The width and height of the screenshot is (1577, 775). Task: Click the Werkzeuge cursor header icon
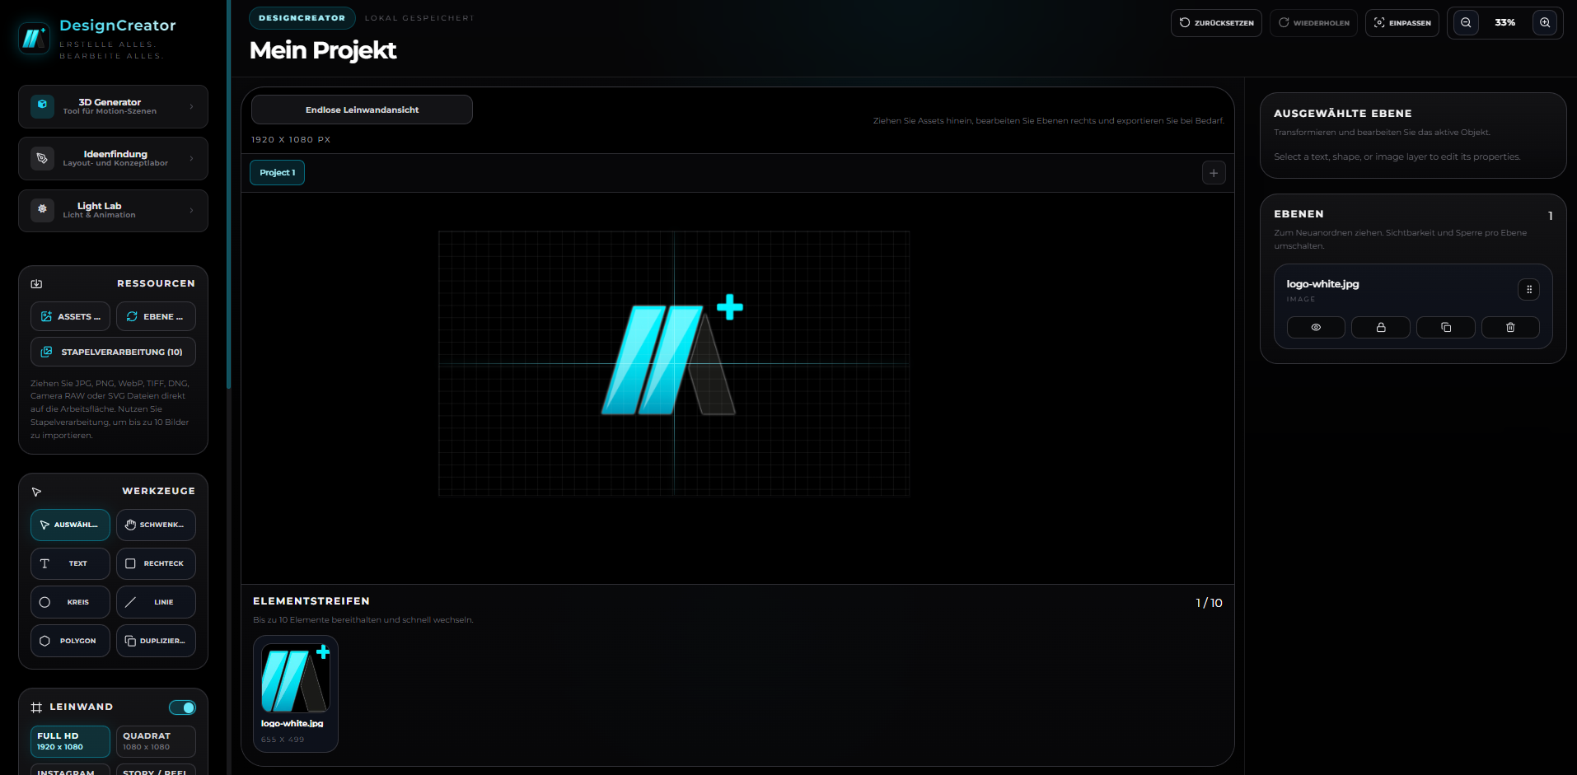[x=36, y=492]
